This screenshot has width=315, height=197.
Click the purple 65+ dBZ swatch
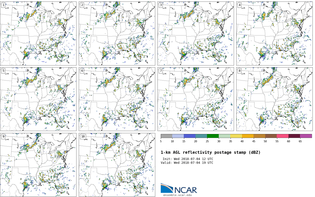[x=306, y=136]
